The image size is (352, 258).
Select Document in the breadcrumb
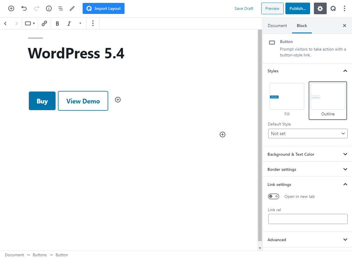(x=14, y=255)
